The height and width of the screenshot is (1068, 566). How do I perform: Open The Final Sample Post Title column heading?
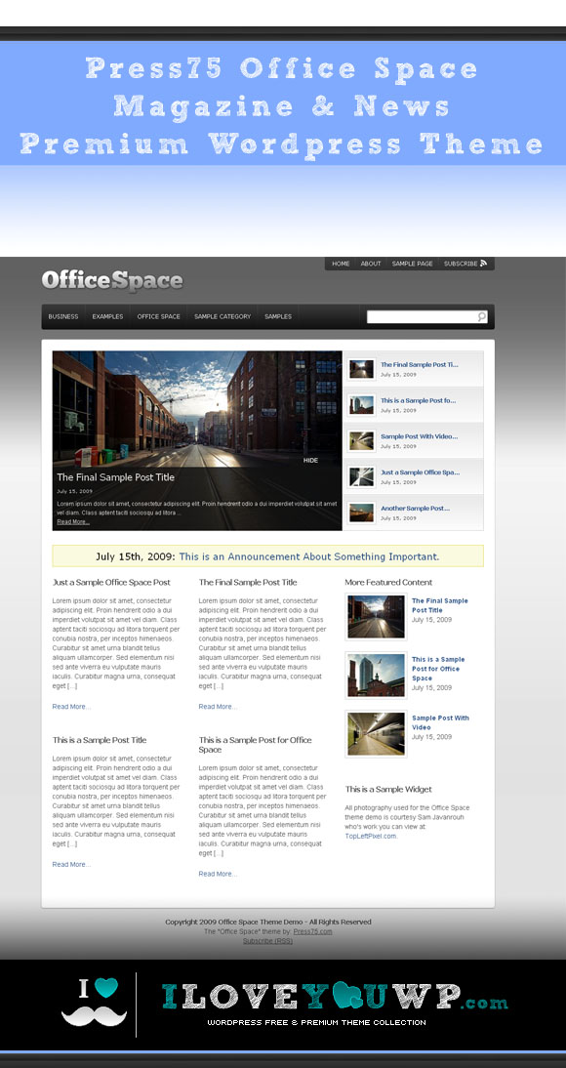(x=248, y=583)
